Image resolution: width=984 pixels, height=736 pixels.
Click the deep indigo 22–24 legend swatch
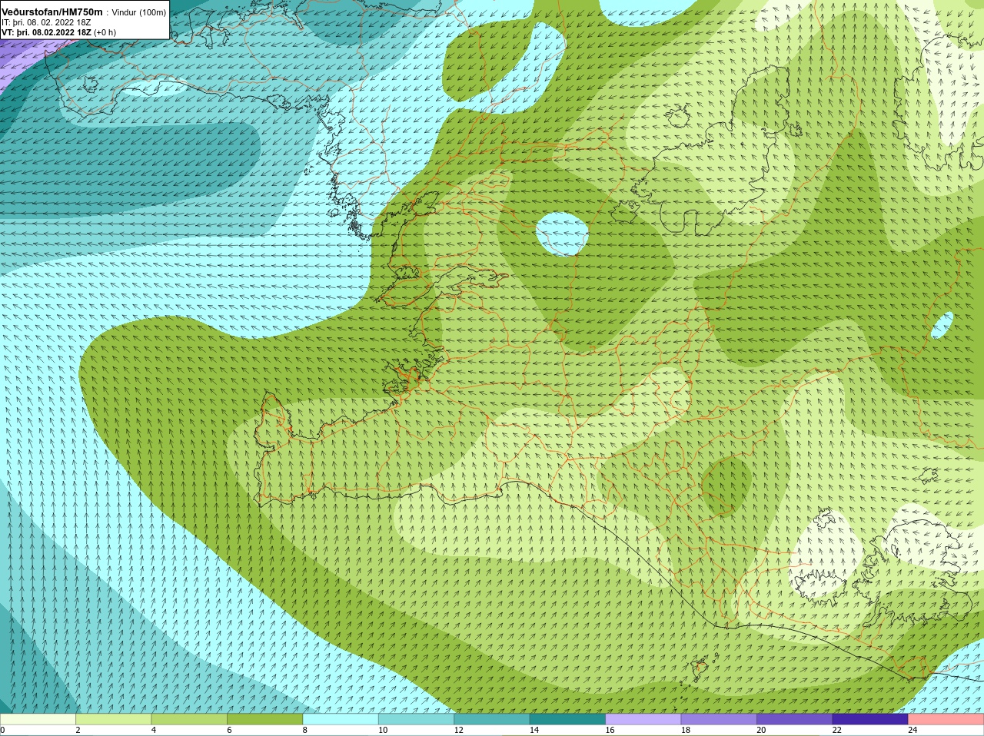[871, 720]
